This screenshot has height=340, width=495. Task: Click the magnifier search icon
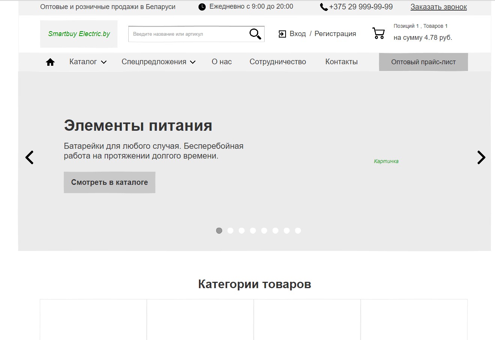[x=255, y=34]
